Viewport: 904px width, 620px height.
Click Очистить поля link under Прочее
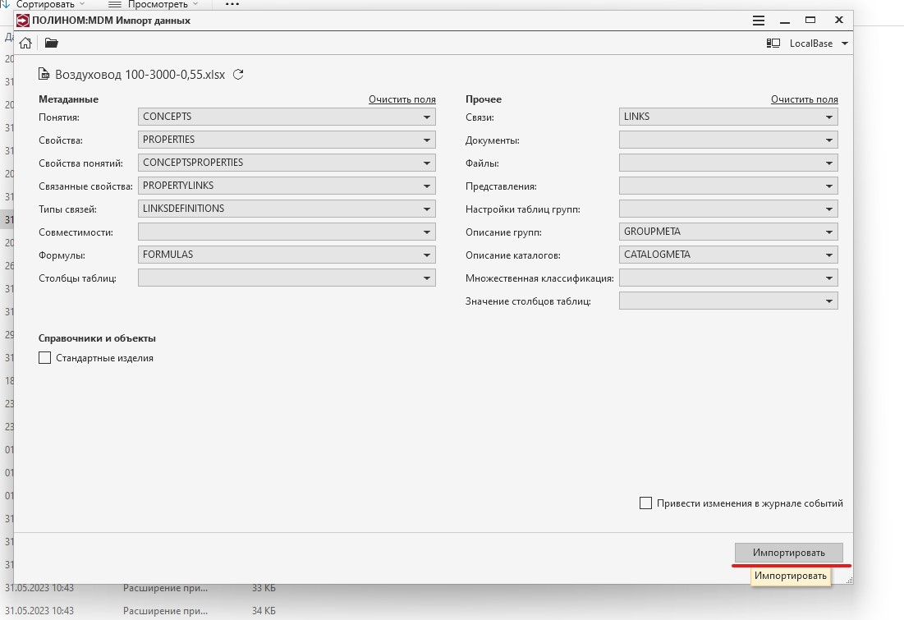click(805, 99)
